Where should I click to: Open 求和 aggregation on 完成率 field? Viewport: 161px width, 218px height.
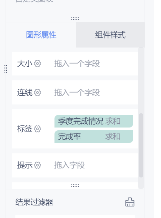click(x=113, y=137)
